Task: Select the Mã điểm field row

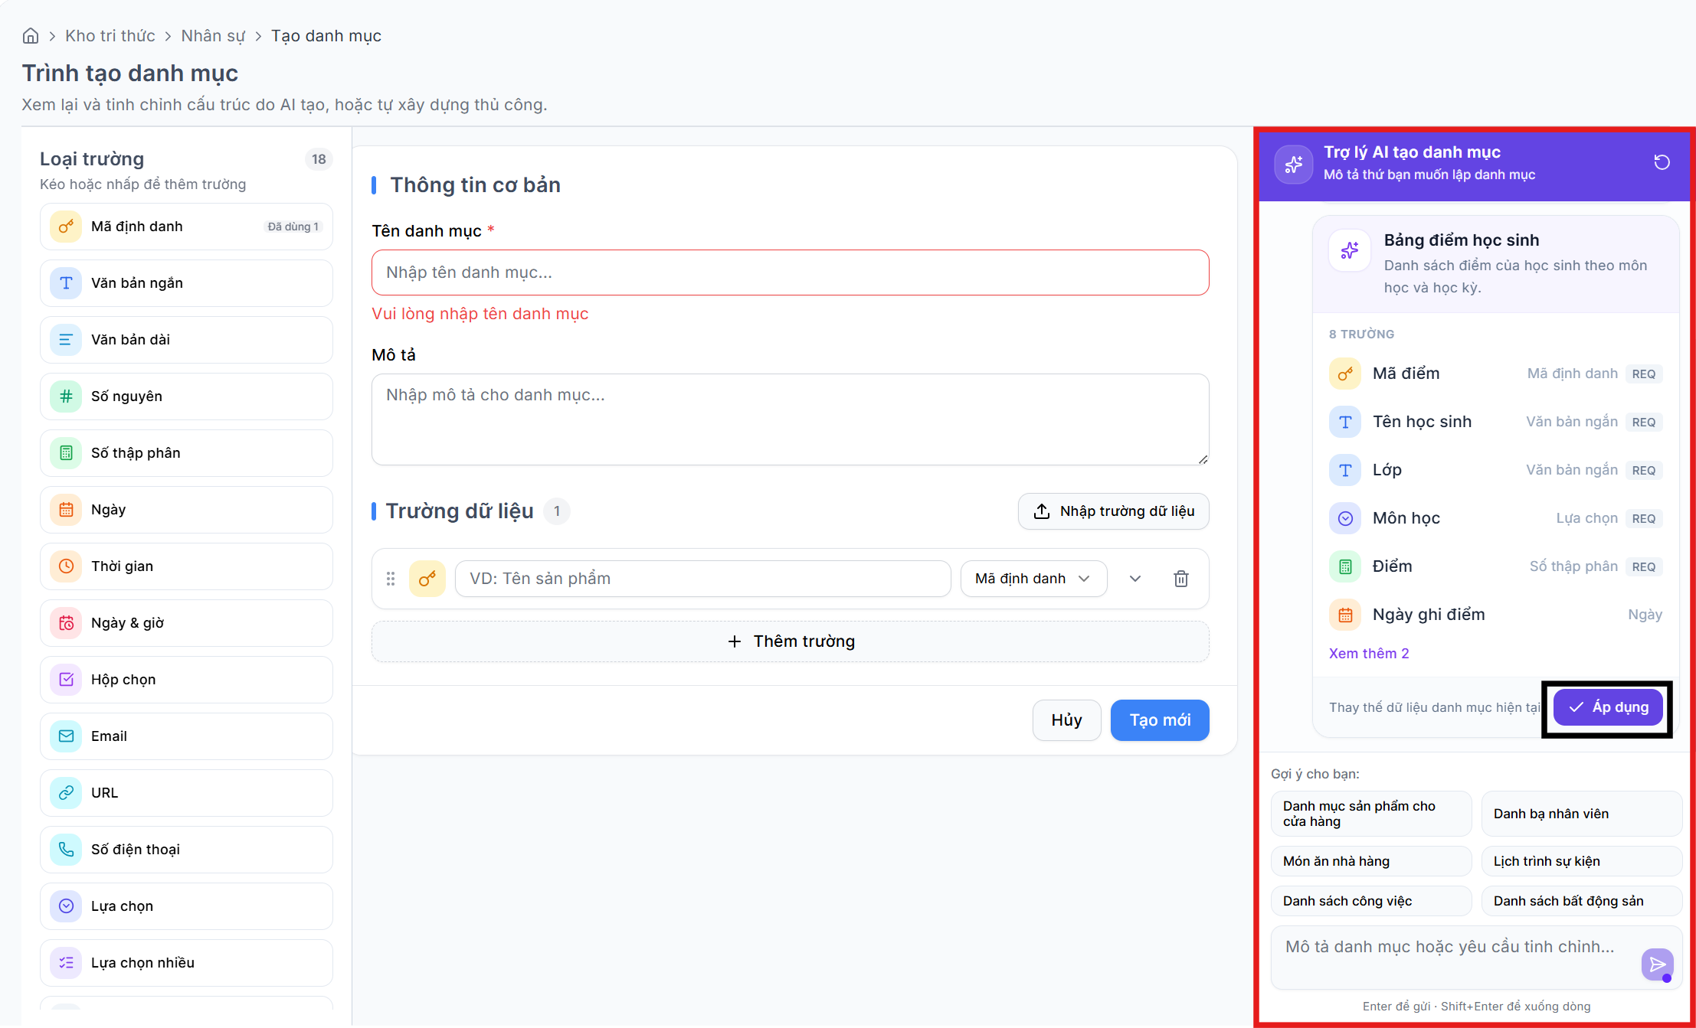Action: pyautogui.click(x=1495, y=374)
